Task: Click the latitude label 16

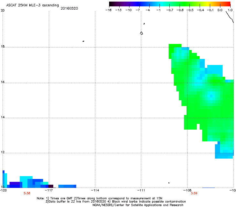Action: pos(3,82)
